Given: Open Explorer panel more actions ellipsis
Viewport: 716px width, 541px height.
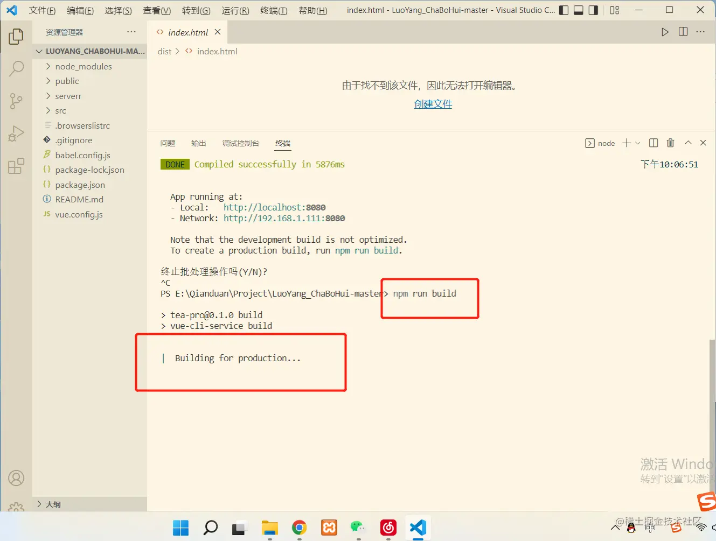Looking at the screenshot, I should pyautogui.click(x=131, y=32).
